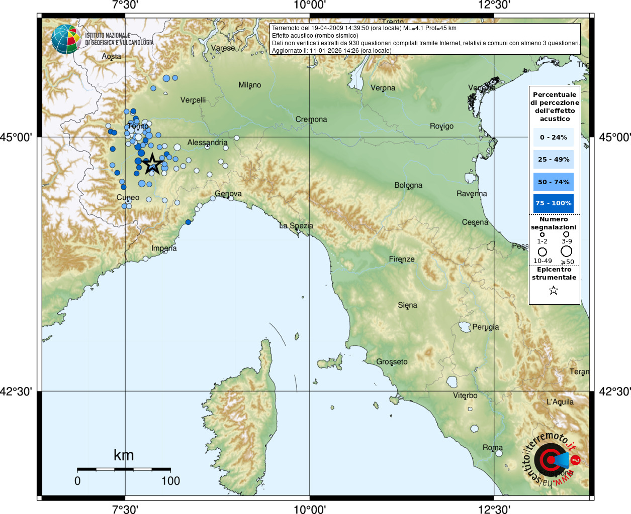
Task: Click the Vercelli city label
Action: click(193, 100)
